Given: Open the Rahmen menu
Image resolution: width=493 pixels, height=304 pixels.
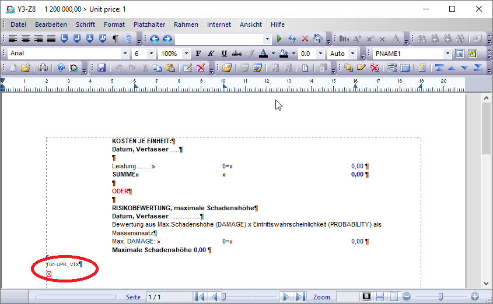Looking at the screenshot, I should tap(186, 24).
